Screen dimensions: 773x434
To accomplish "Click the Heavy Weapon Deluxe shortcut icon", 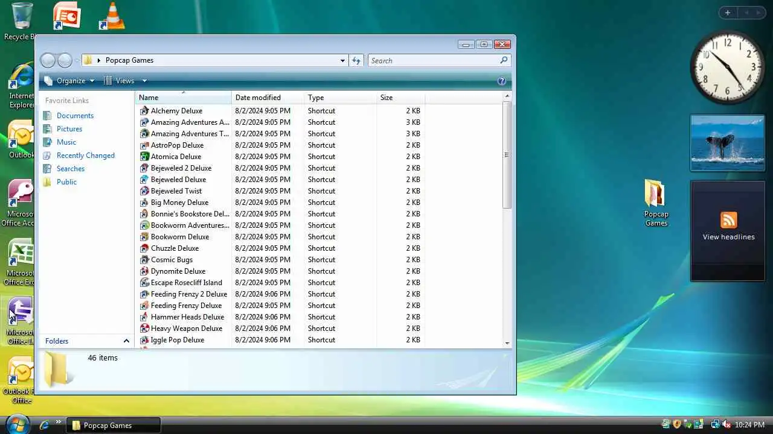I will coord(144,329).
